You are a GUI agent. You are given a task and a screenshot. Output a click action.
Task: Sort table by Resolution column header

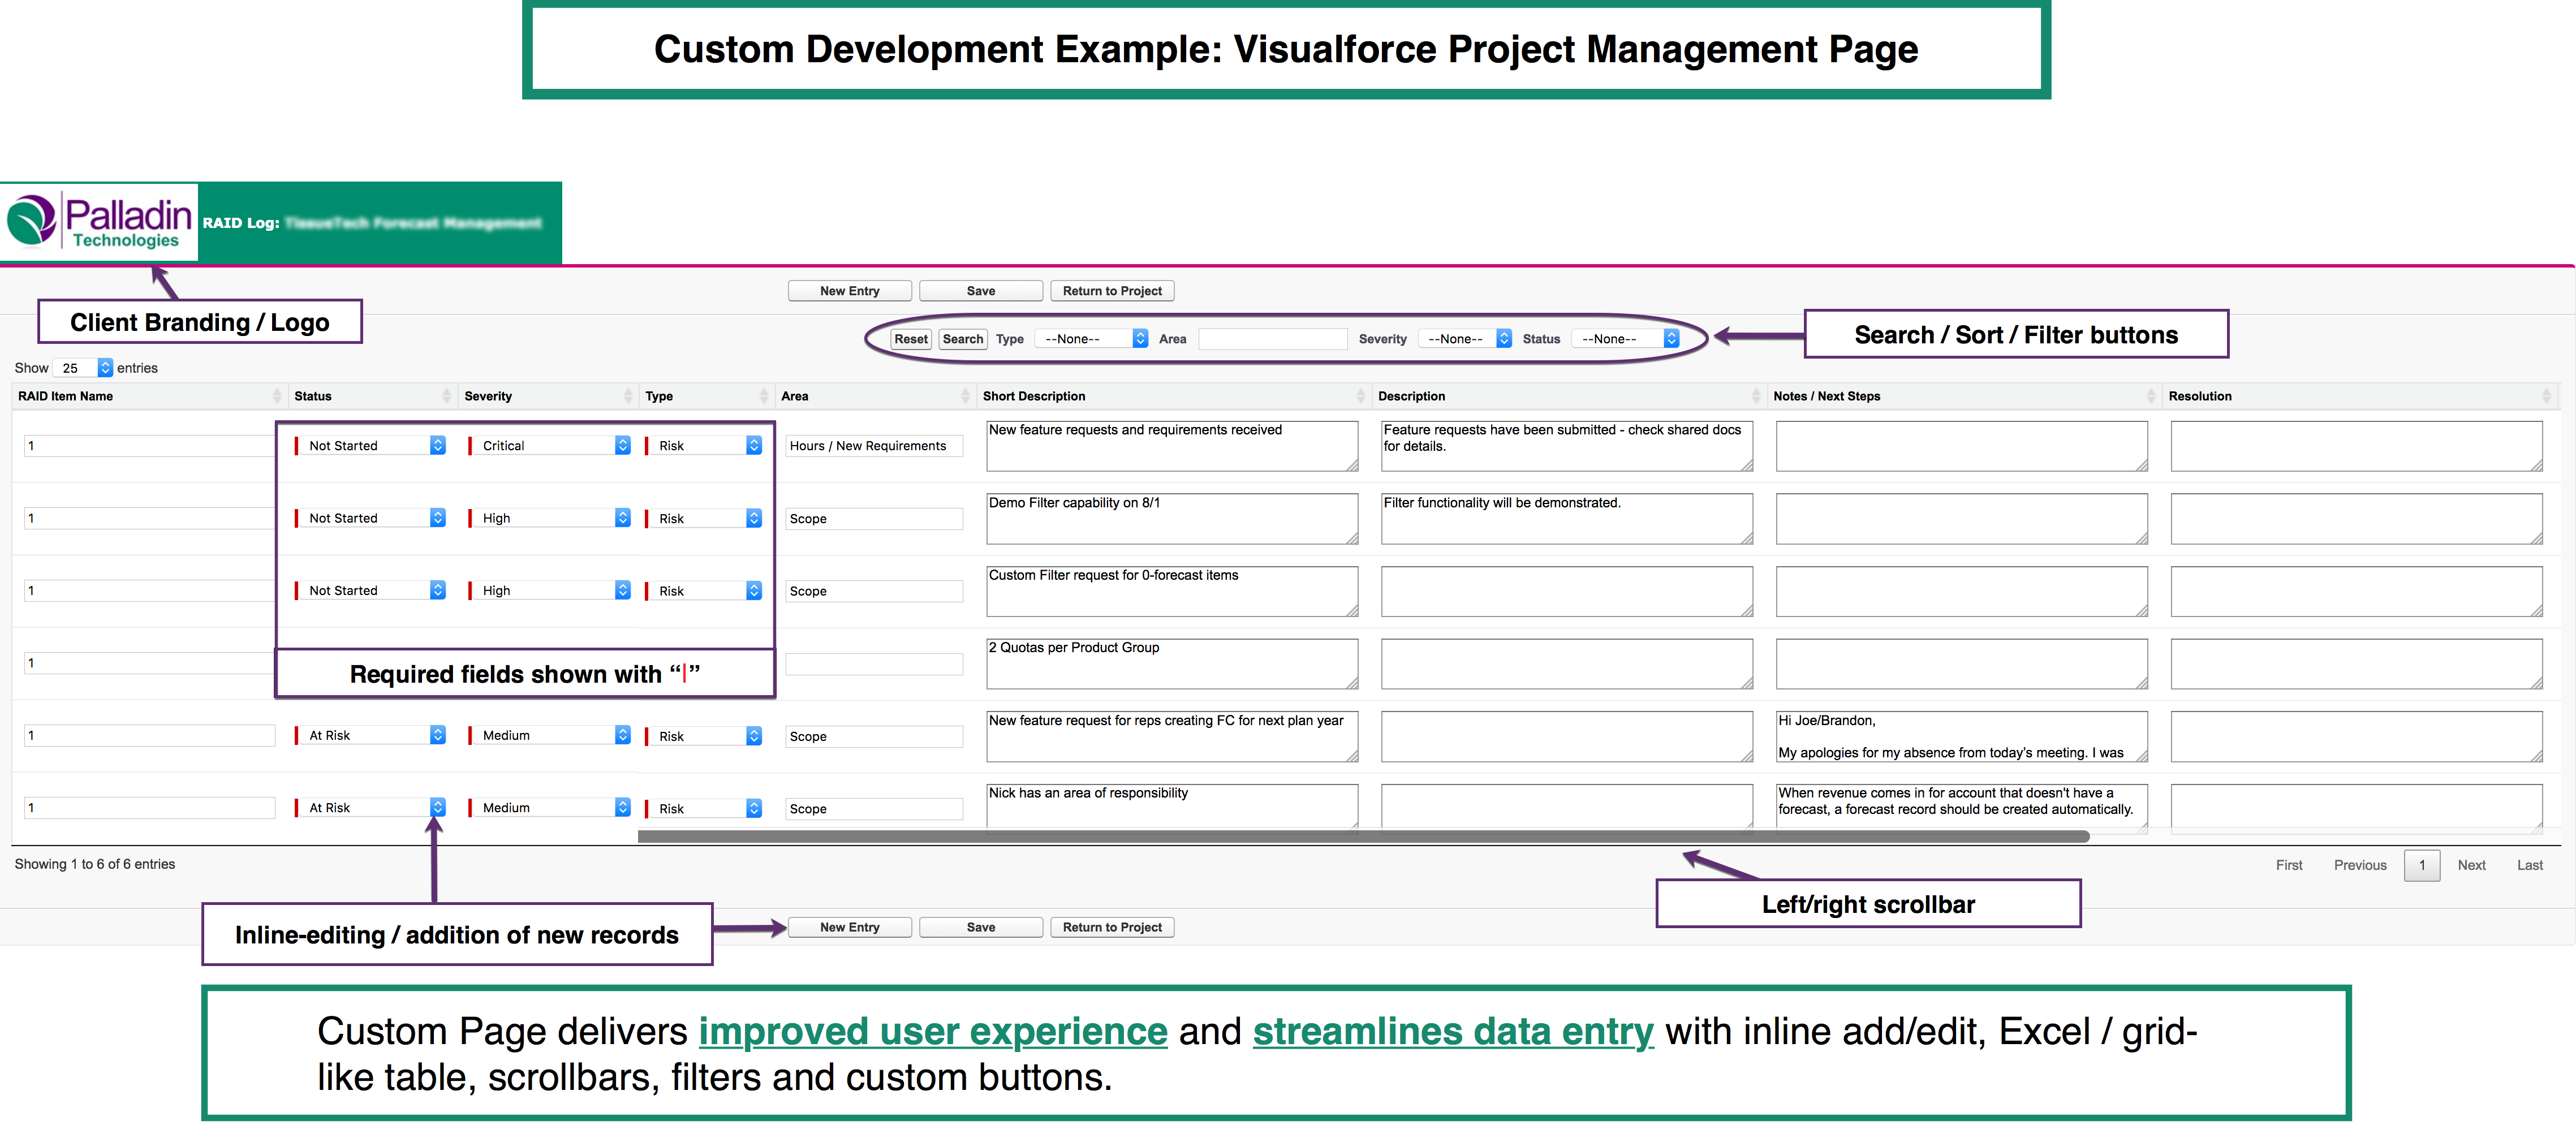pyautogui.click(x=2199, y=396)
